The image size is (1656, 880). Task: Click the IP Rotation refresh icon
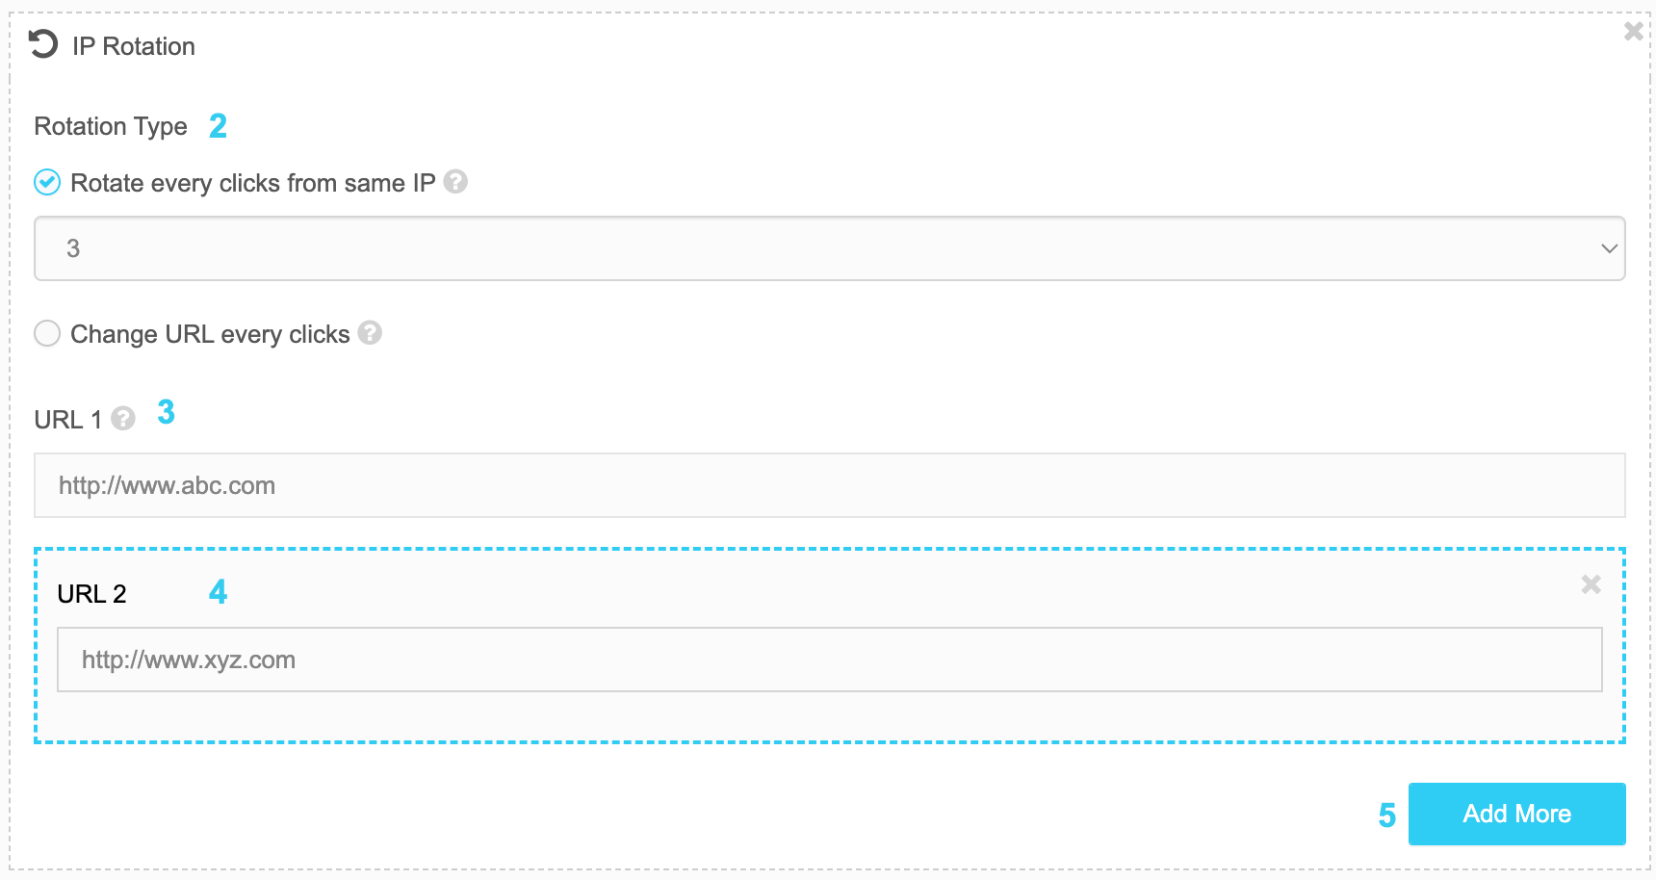(x=43, y=44)
